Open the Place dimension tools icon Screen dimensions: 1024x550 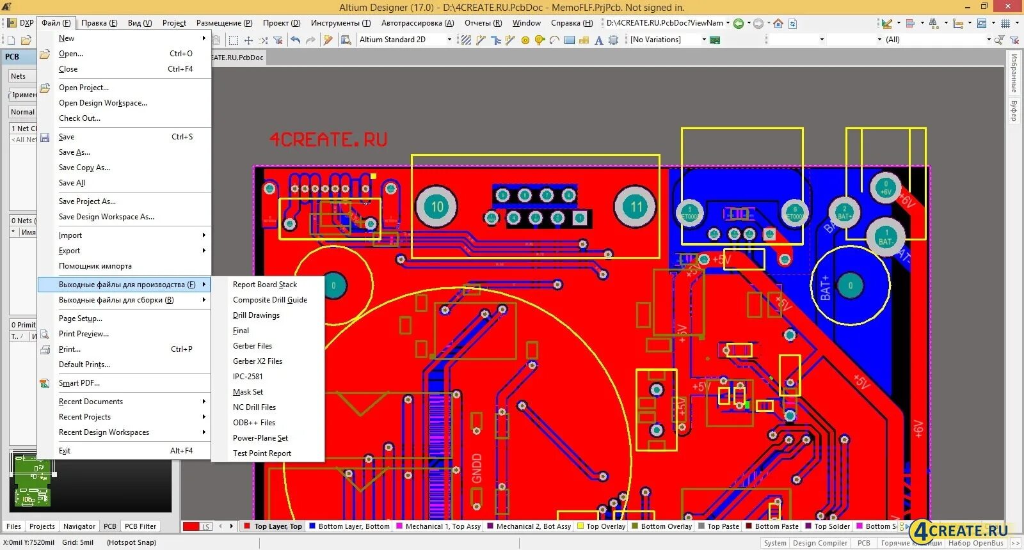(x=958, y=23)
